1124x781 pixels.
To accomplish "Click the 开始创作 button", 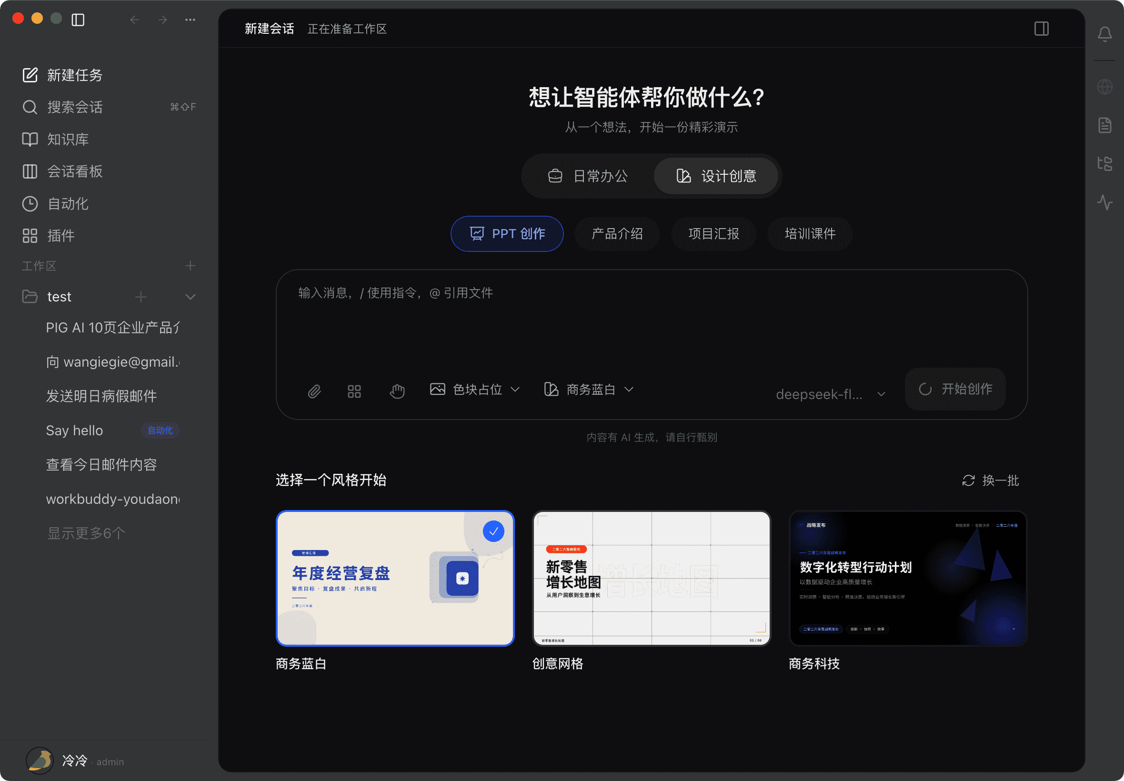I will pos(955,389).
